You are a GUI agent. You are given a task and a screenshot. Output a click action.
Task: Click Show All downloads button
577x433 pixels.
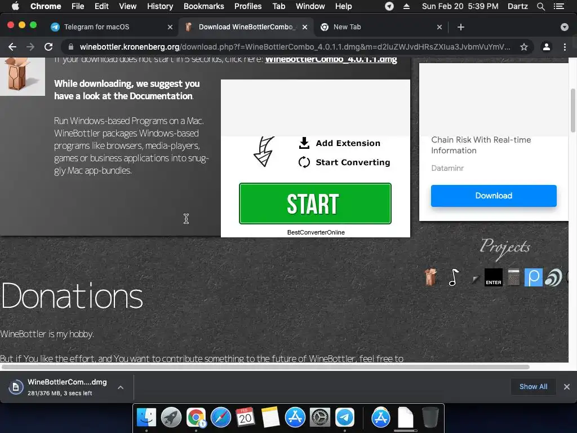pos(533,387)
